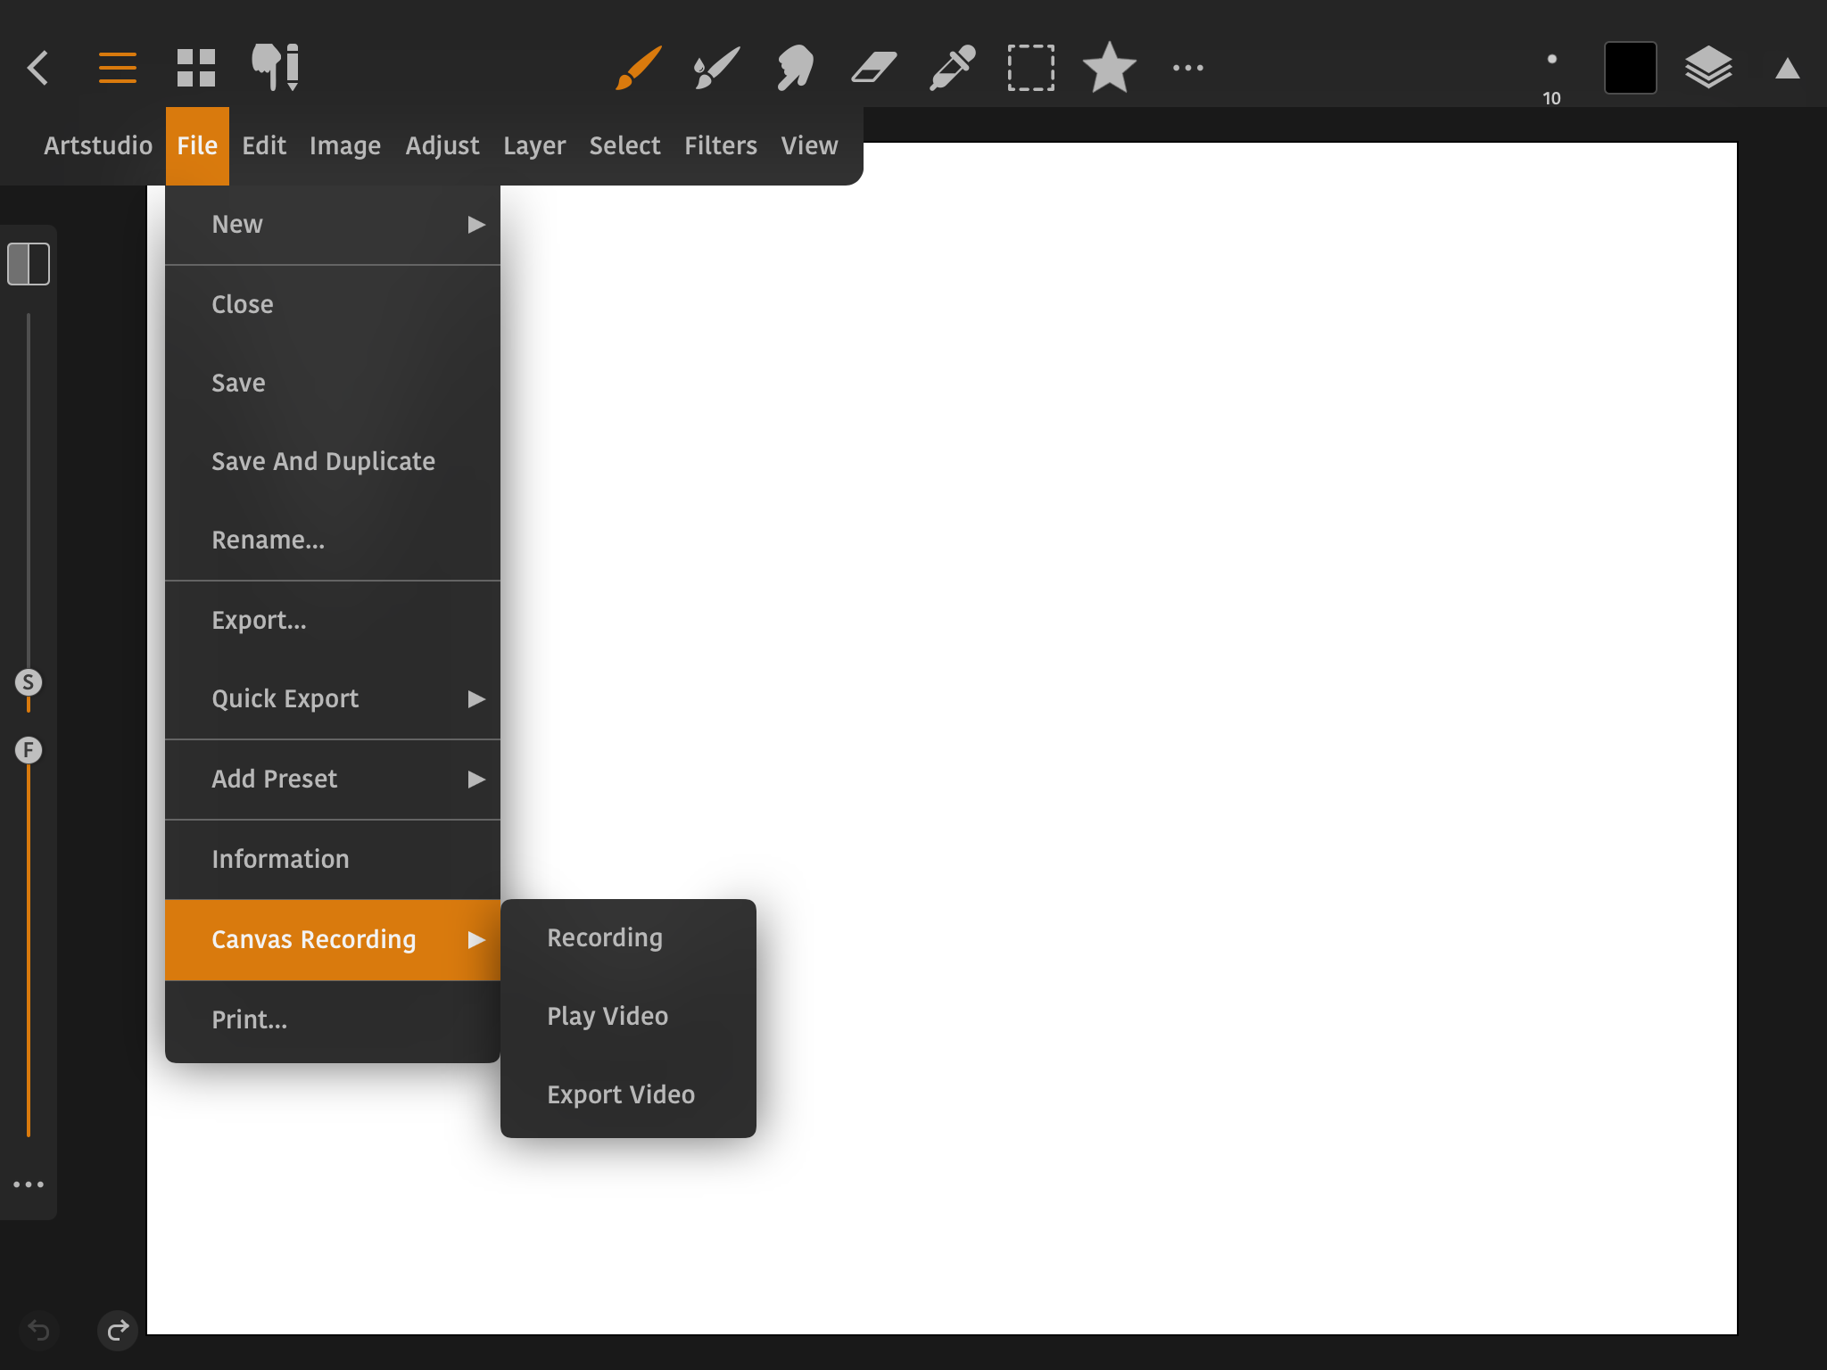Open the Filters menu
Viewport: 1827px width, 1370px height.
point(720,145)
